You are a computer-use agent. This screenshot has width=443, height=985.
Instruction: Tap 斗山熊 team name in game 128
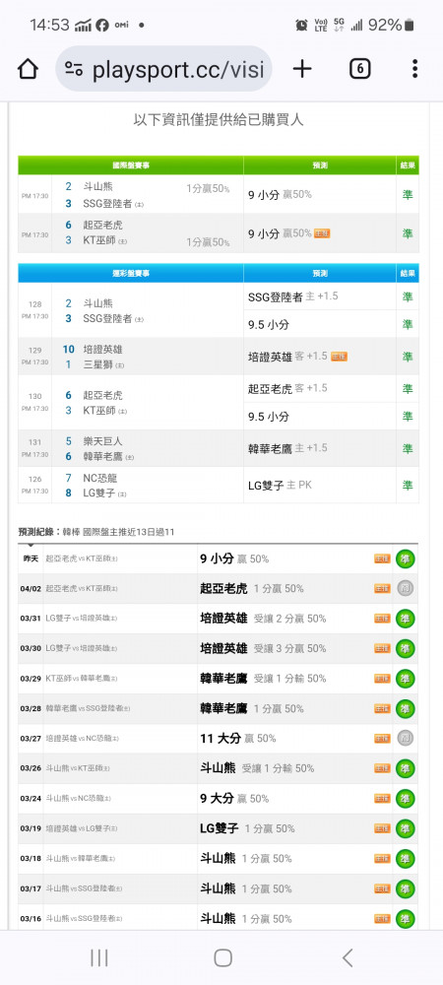pos(97,303)
